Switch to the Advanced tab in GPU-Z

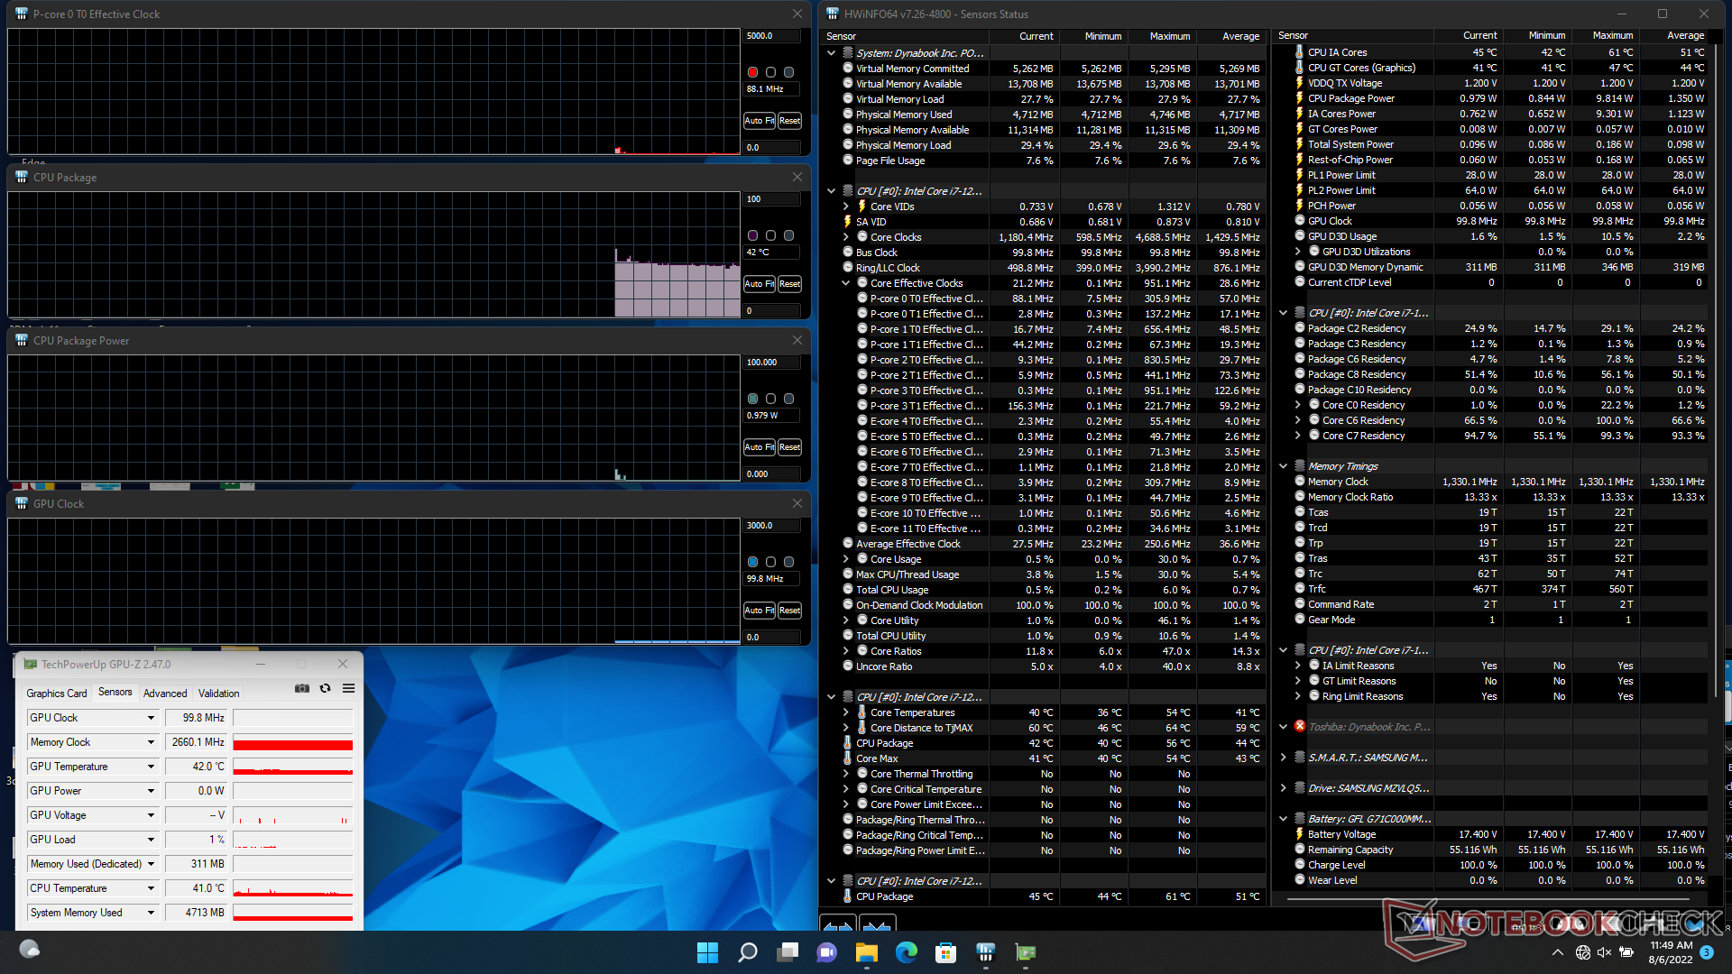(165, 694)
